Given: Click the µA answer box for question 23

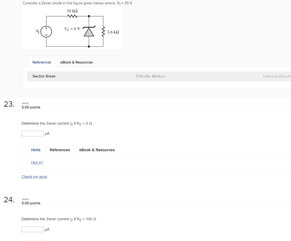Looking at the screenshot, I should coord(32,133).
